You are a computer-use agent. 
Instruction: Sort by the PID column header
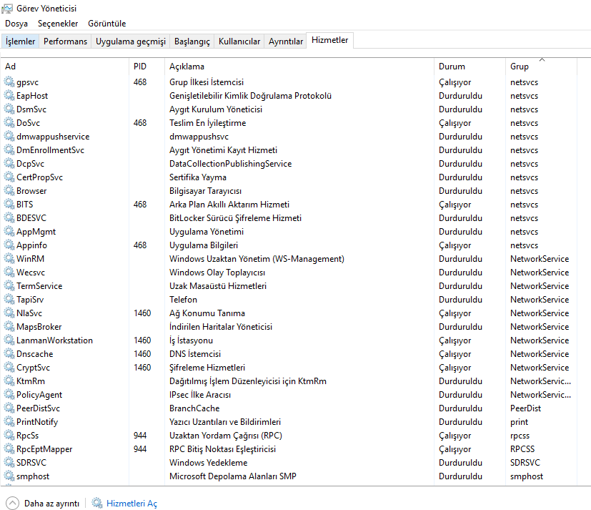pyautogui.click(x=146, y=67)
